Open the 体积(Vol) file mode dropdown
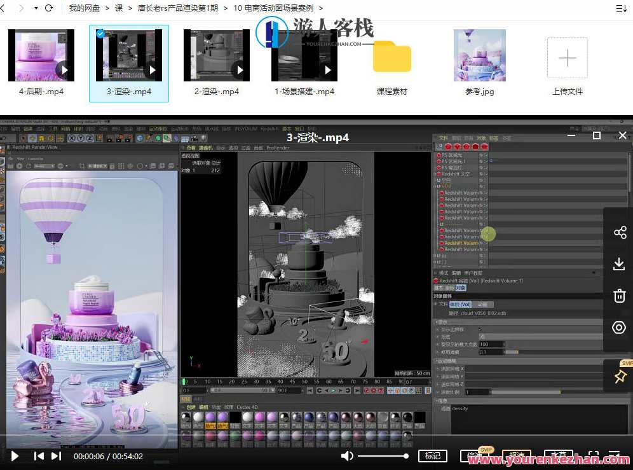Viewport: 633px width, 470px height. [461, 304]
